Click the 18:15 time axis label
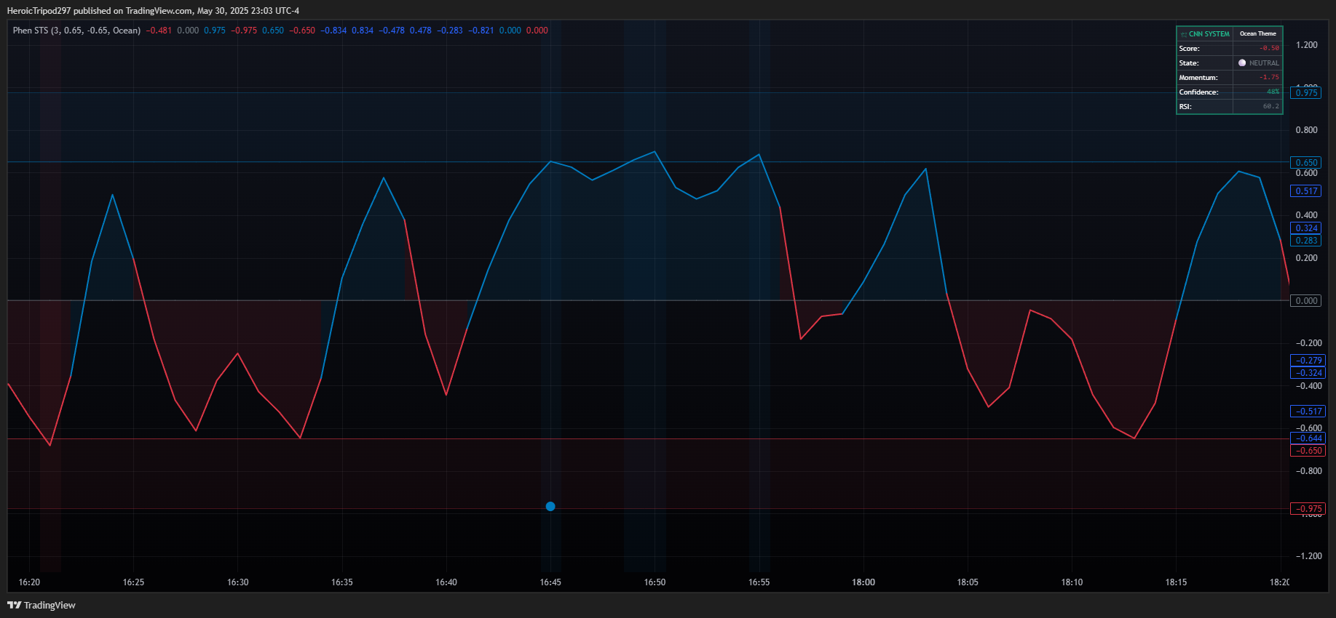This screenshot has height=618, width=1336. point(1177,582)
